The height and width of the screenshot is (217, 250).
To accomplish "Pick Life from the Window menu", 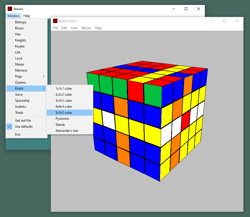I will point(27,52).
